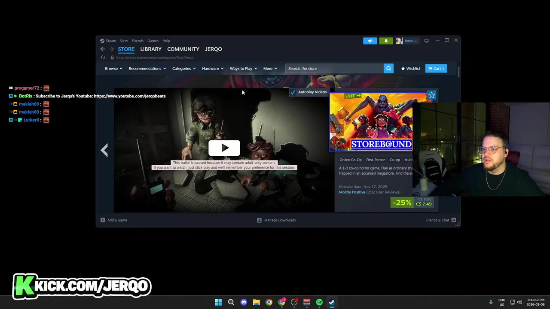
Task: Click the ENG US language indicator
Action: pyautogui.click(x=502, y=302)
